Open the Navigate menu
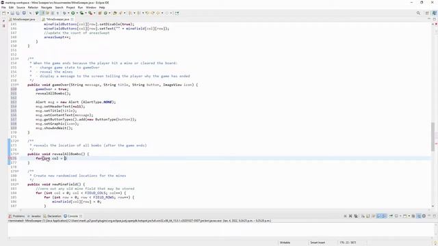438x246 pixels. (x=47, y=8)
